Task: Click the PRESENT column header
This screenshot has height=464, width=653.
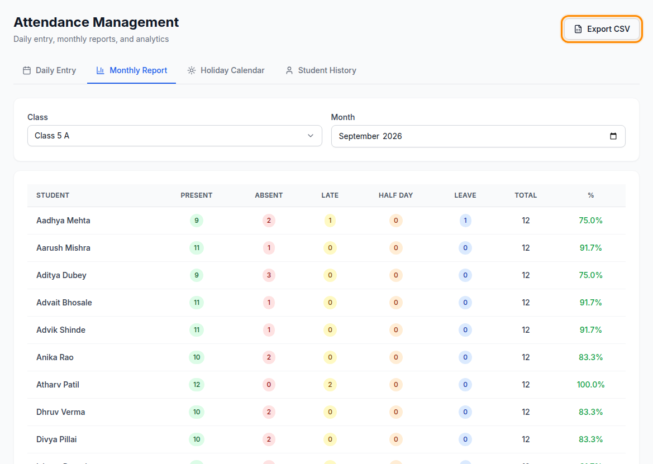Action: tap(197, 195)
